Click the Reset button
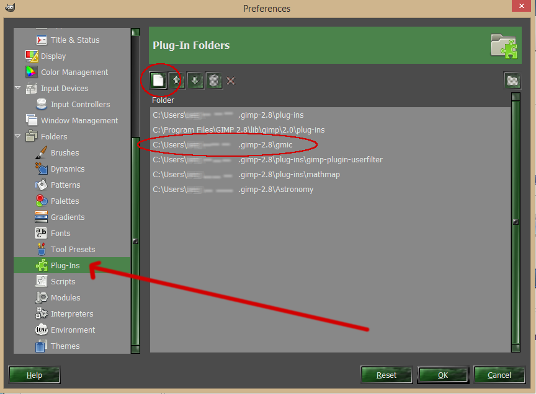 [386, 375]
